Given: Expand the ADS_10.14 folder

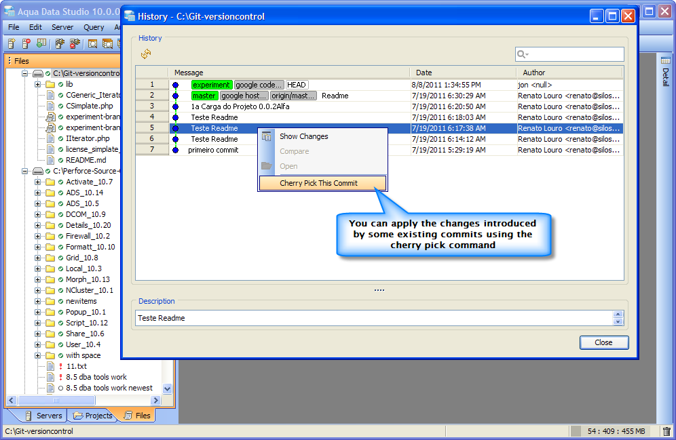Looking at the screenshot, I should (x=38, y=193).
